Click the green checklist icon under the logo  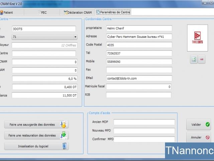[x=194, y=59]
